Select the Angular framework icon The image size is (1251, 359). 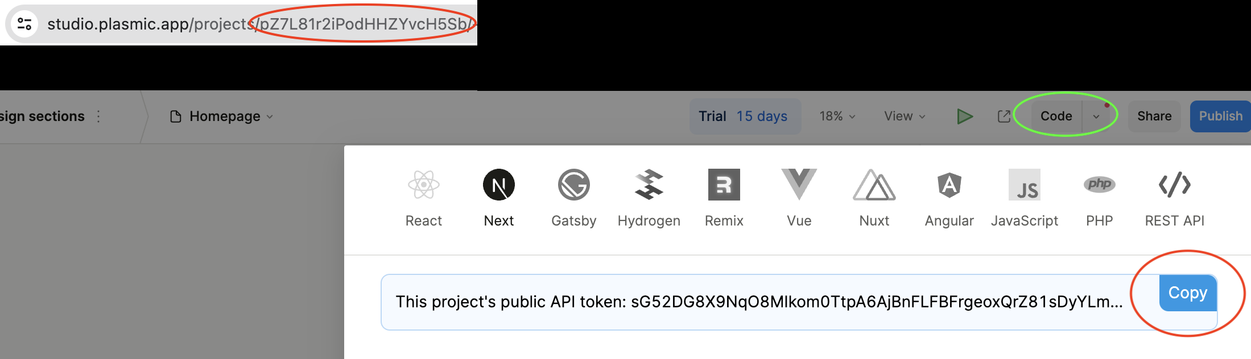[949, 185]
